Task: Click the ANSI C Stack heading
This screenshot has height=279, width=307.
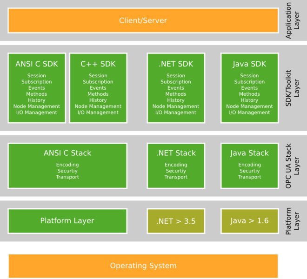Action: pyautogui.click(x=67, y=153)
